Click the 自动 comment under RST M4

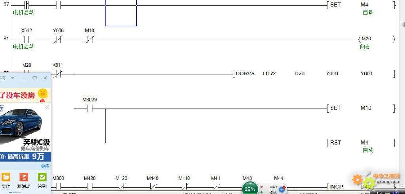(368, 150)
